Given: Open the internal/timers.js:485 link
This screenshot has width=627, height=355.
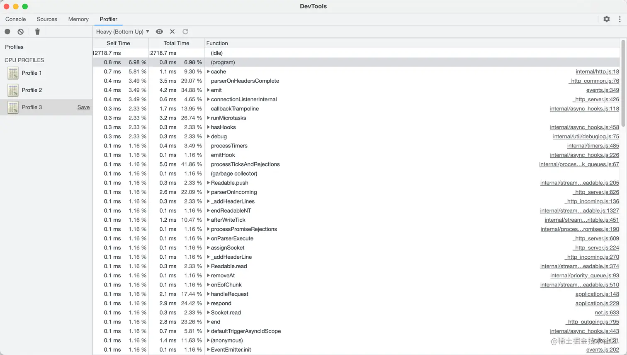Looking at the screenshot, I should tap(593, 146).
